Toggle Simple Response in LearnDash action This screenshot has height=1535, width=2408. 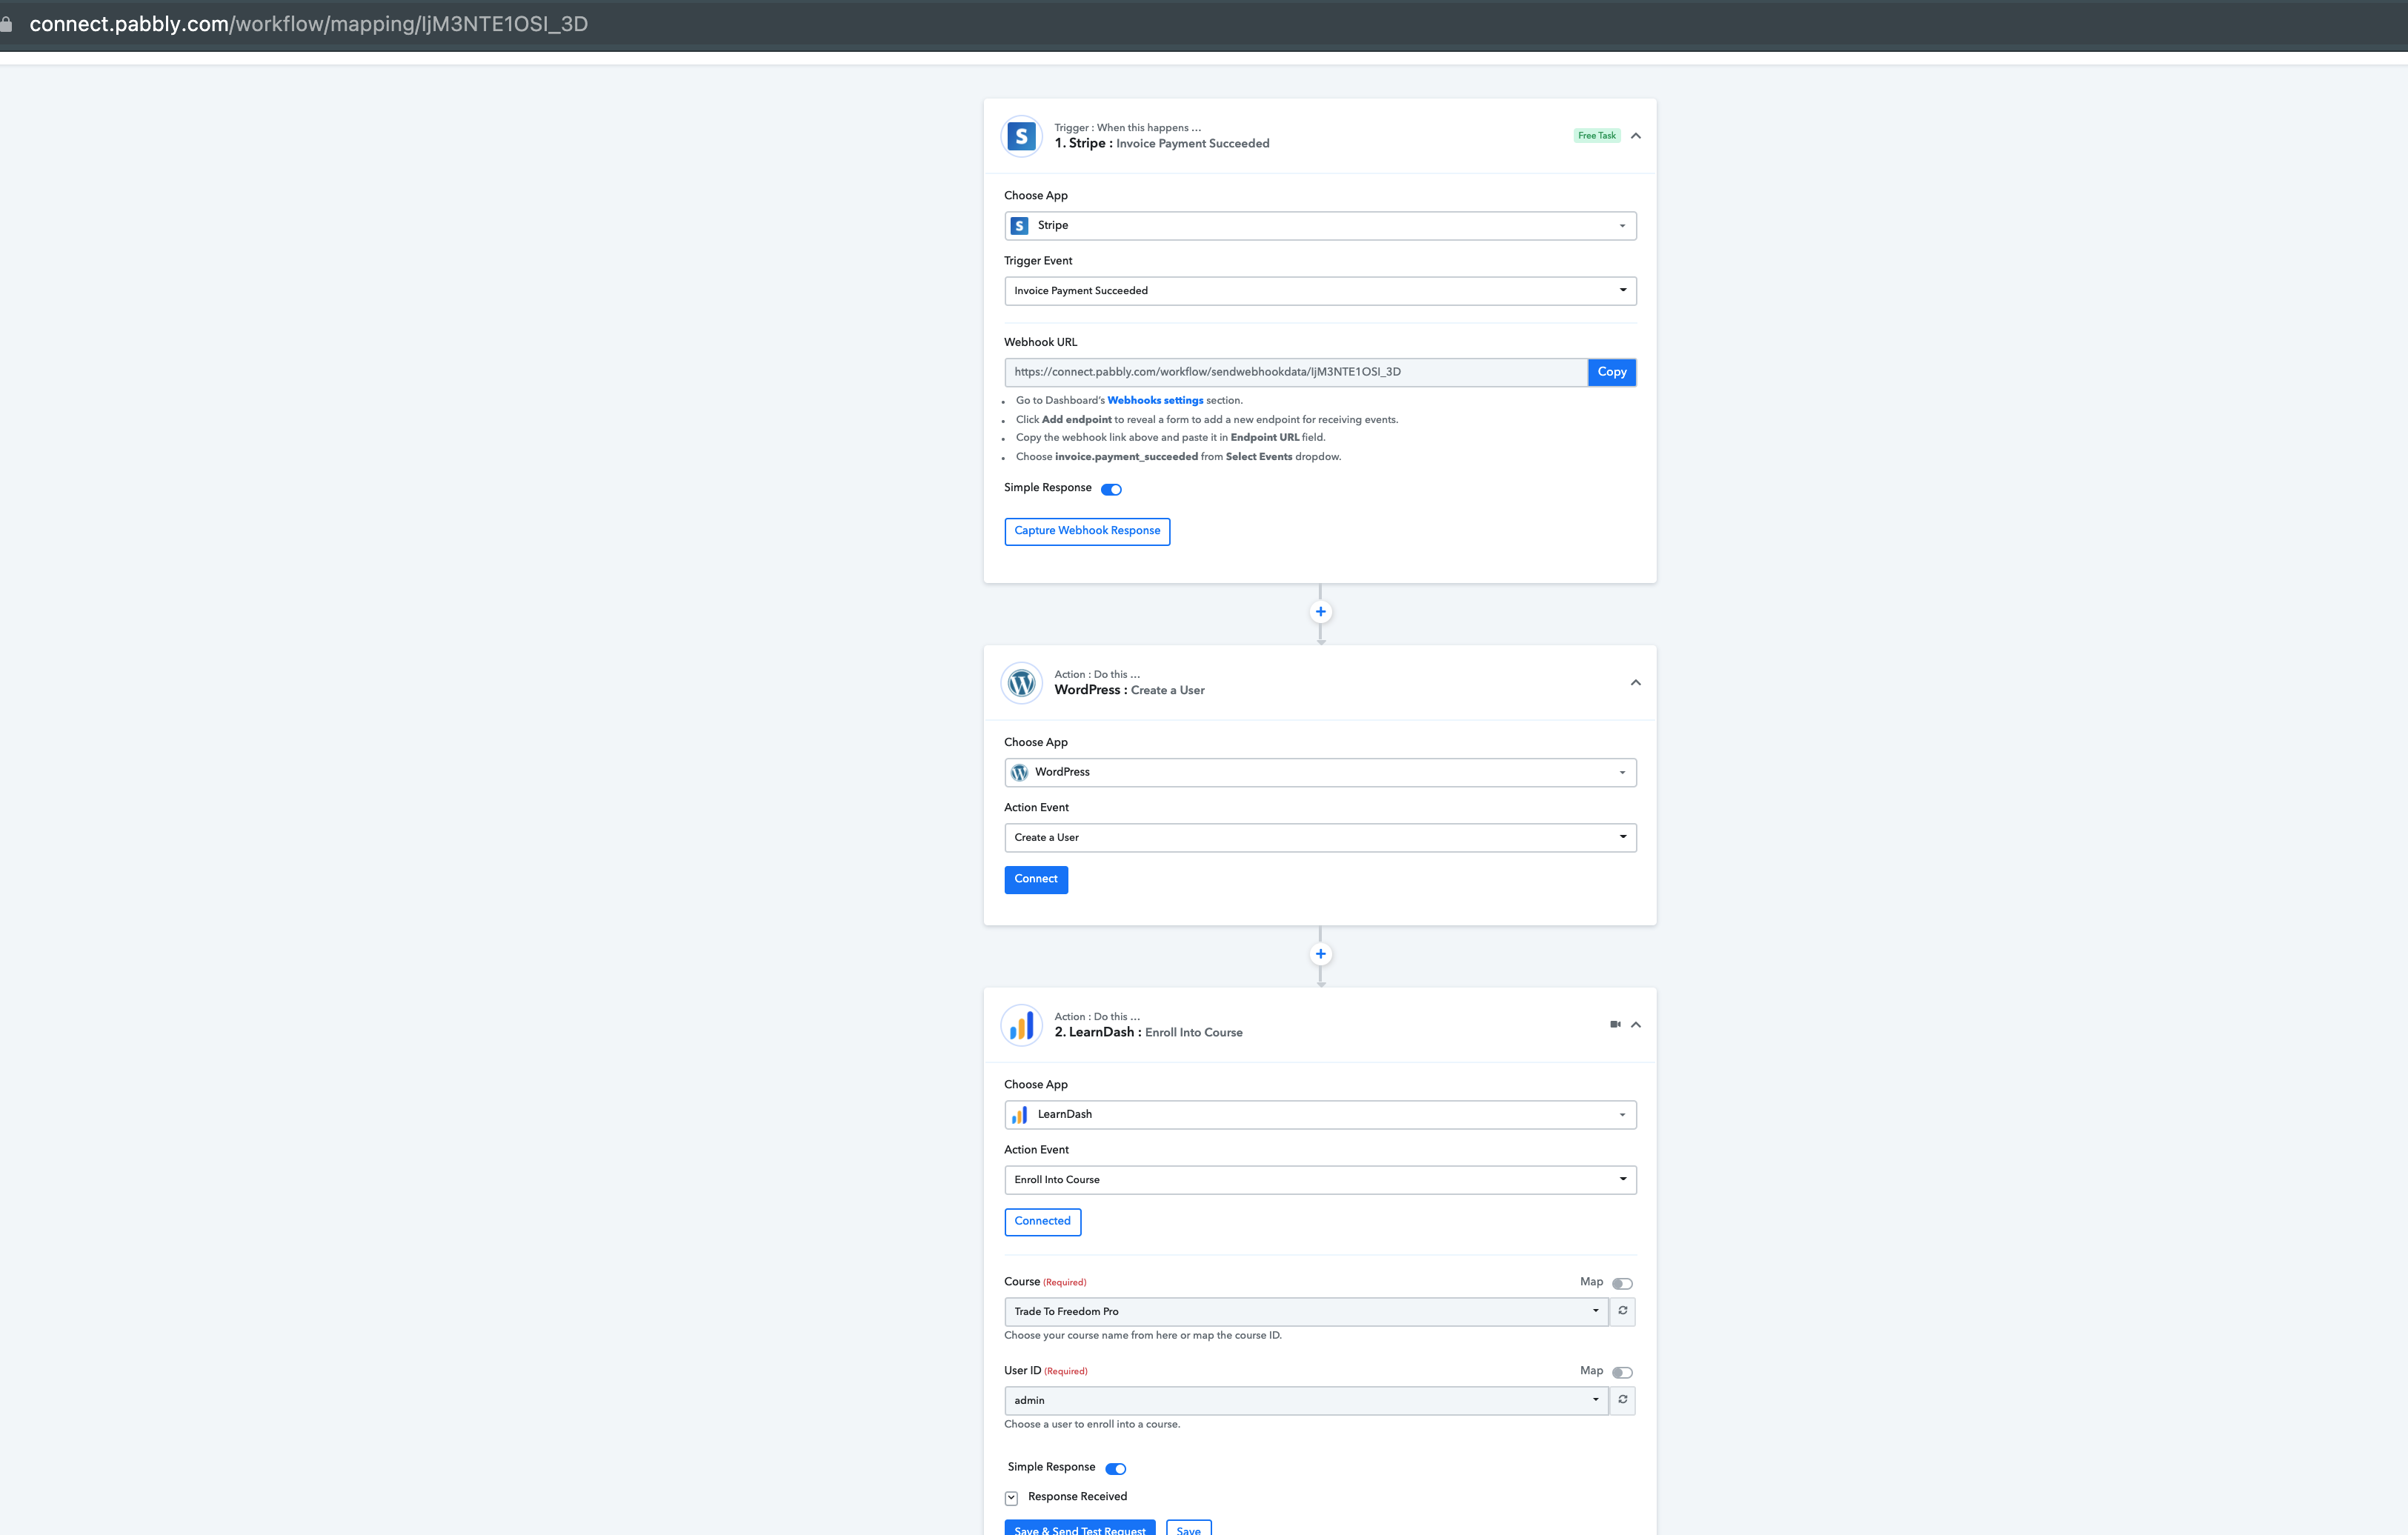tap(1115, 1468)
